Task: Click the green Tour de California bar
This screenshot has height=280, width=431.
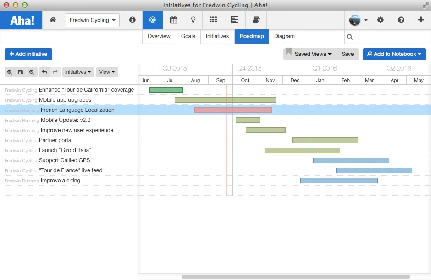Action: [166, 90]
